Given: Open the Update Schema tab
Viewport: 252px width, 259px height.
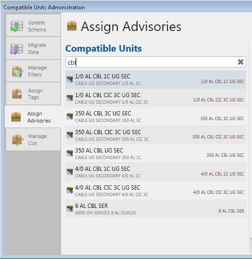Looking at the screenshot, I should coord(33,25).
